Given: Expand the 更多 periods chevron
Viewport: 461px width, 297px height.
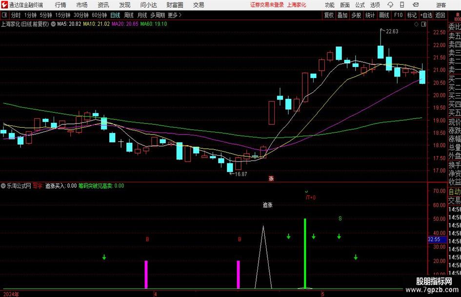Looking at the screenshot, I should tap(180, 15).
